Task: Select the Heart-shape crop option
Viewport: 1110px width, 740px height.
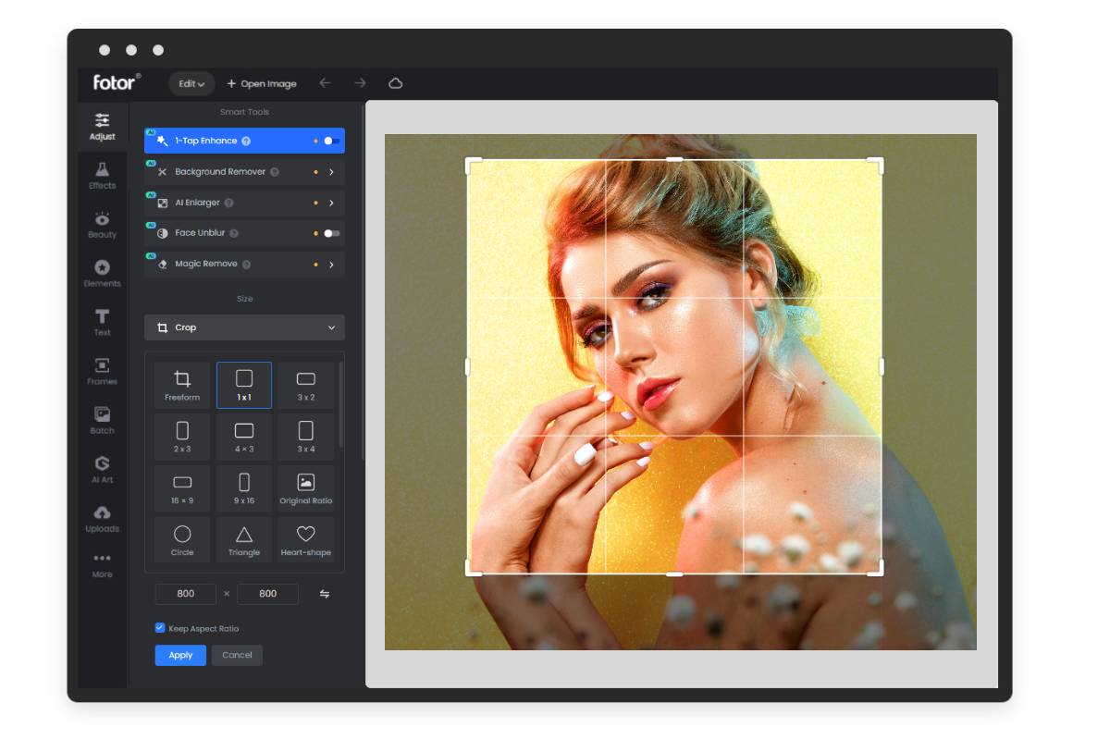Action: tap(305, 540)
